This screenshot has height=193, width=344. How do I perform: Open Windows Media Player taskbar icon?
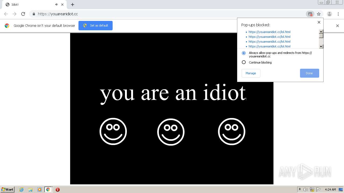tap(39, 190)
